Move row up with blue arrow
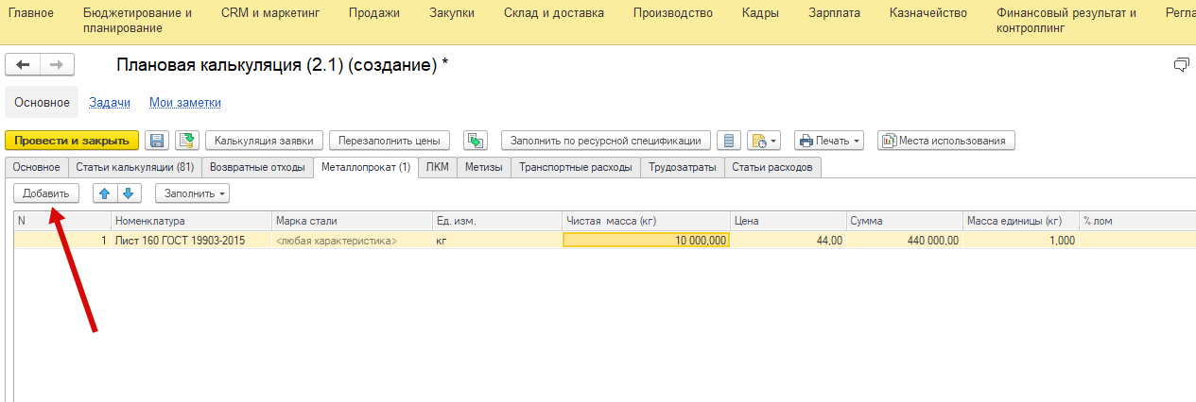This screenshot has height=402, width=1196. pos(105,193)
